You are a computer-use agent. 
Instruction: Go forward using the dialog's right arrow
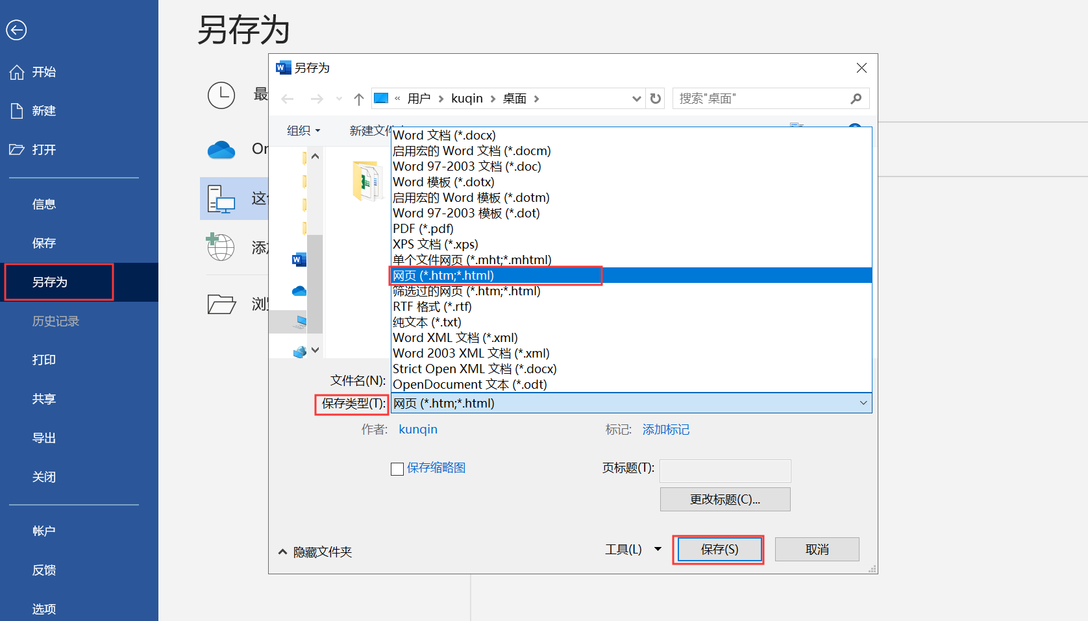(x=317, y=99)
